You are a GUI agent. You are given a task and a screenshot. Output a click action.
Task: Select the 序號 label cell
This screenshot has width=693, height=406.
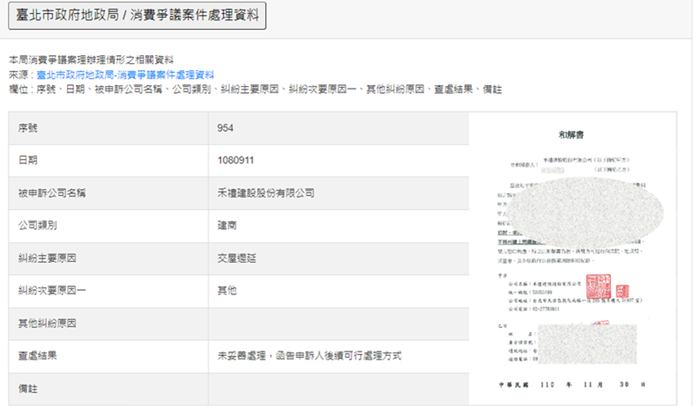28,128
